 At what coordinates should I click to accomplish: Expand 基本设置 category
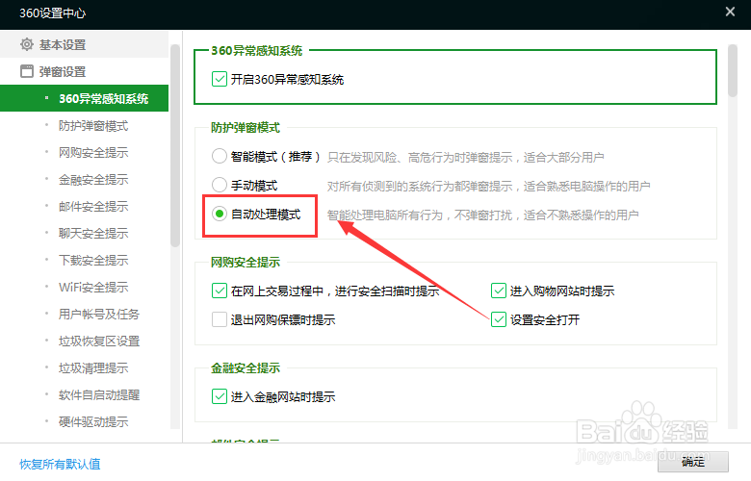(85, 44)
